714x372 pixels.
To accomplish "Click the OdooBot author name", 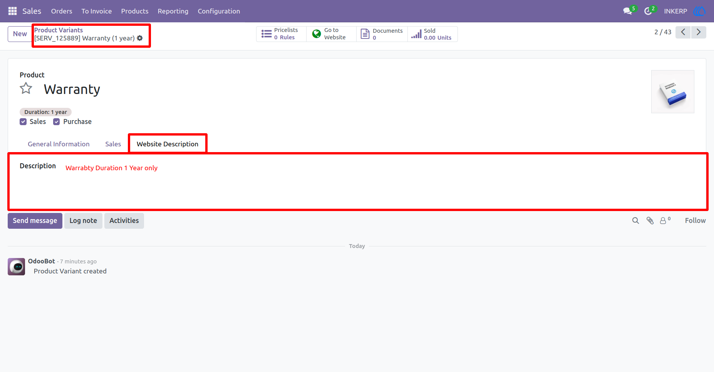I will [42, 261].
